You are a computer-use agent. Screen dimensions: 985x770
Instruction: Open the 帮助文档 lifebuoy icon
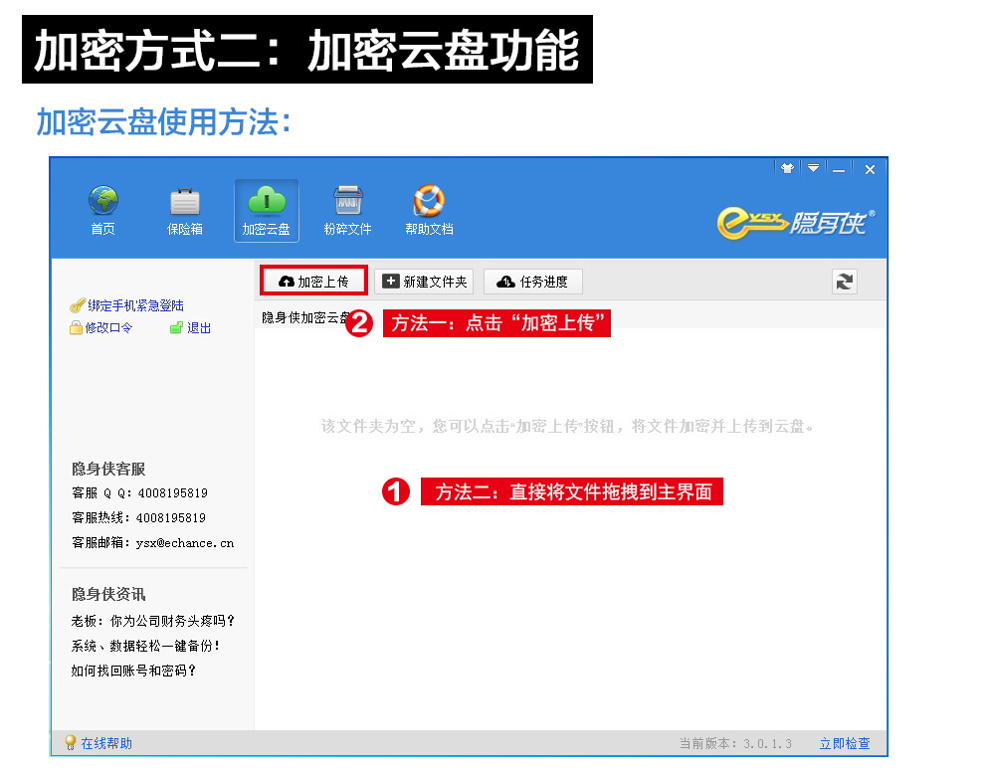point(429,210)
